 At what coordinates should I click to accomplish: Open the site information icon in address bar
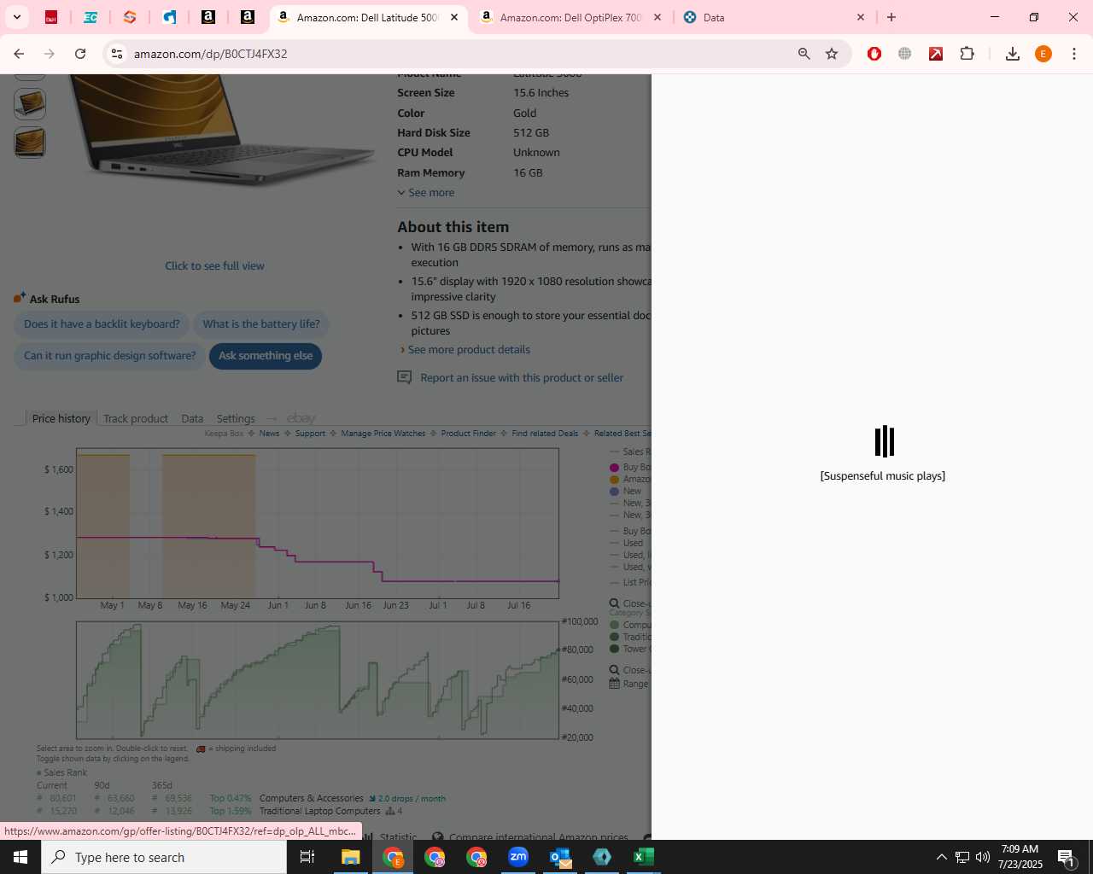[117, 54]
